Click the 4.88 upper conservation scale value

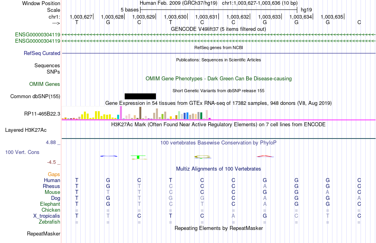coord(51,142)
